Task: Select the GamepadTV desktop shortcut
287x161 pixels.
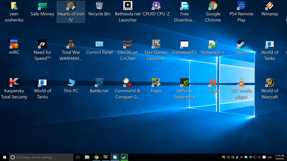Action: coord(185,47)
